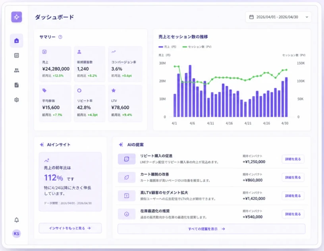This screenshot has width=324, height=251.
Task: Open the date range dropdown chevron
Action: [307, 17]
